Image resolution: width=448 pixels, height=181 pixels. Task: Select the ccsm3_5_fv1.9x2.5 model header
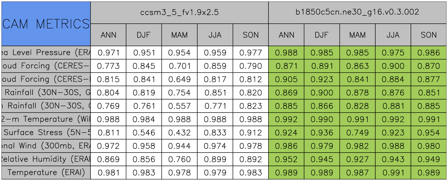pyautogui.click(x=179, y=12)
